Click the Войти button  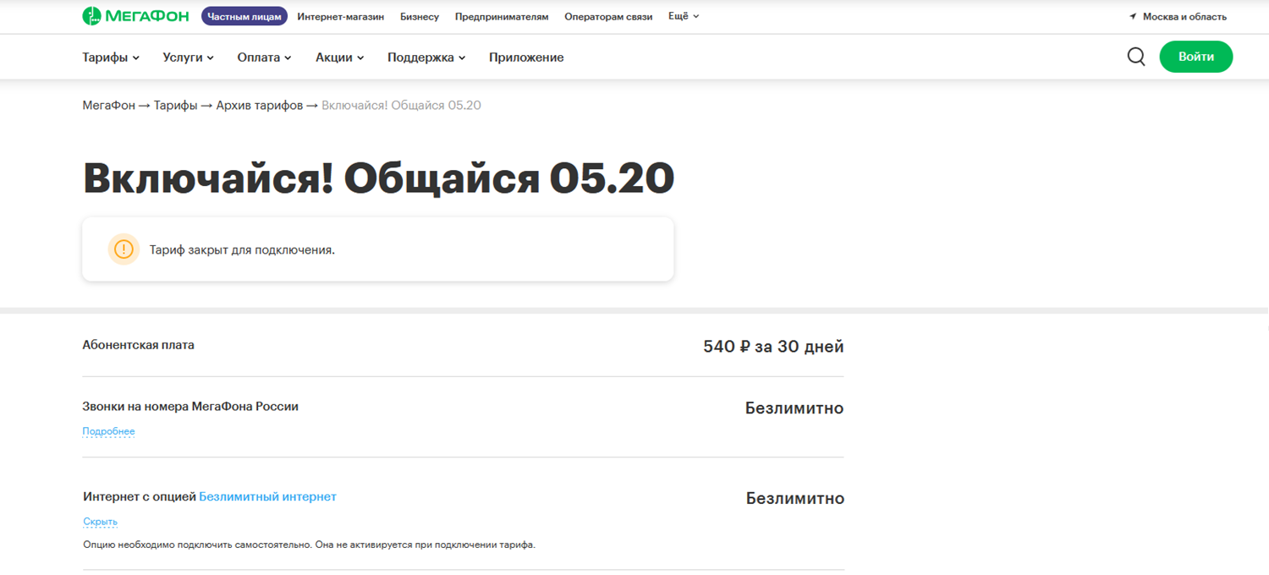coord(1195,57)
